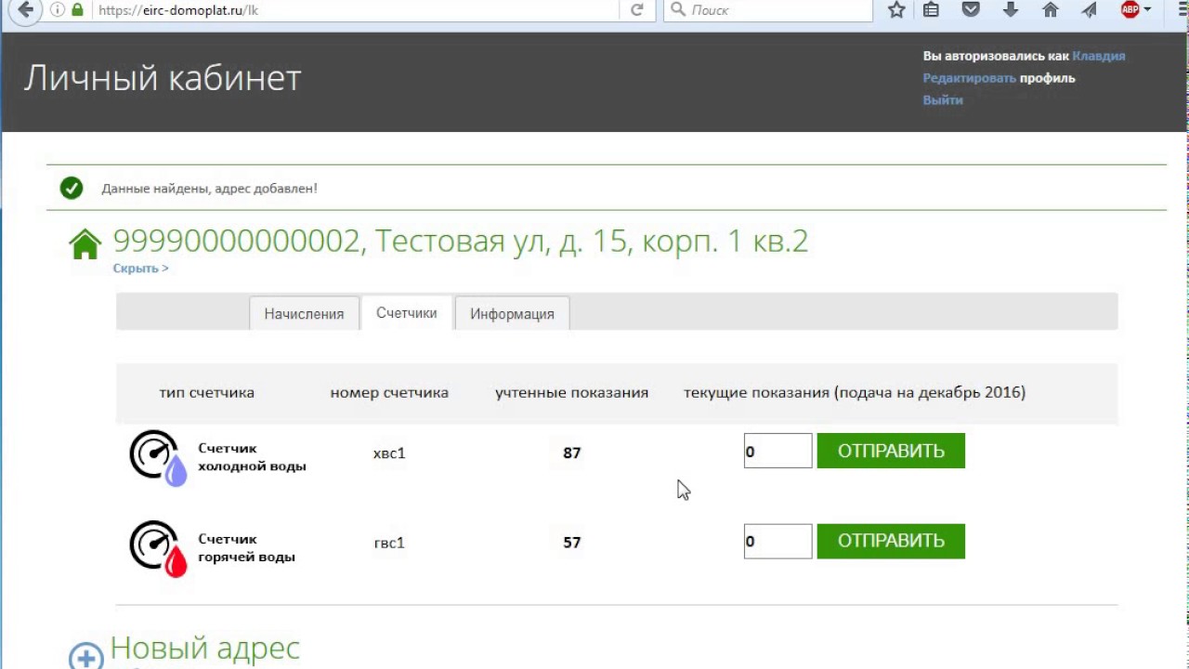Click Личный кабинет page title
Image resolution: width=1189 pixels, height=669 pixels.
coord(163,78)
